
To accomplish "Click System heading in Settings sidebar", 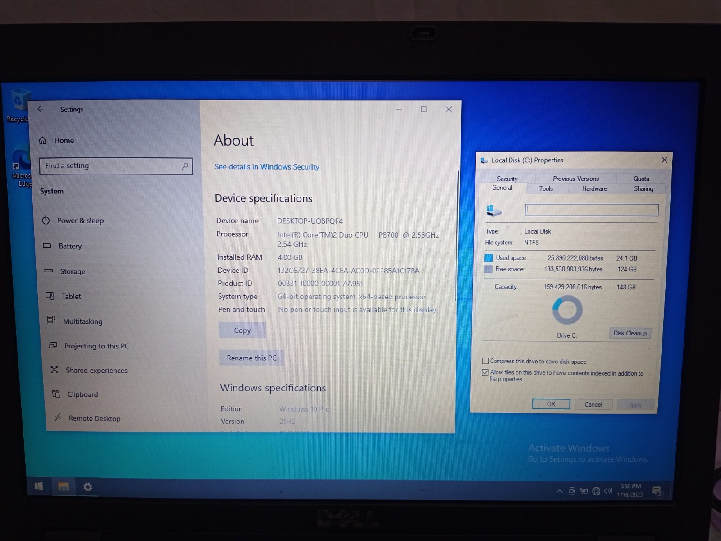I will point(52,191).
